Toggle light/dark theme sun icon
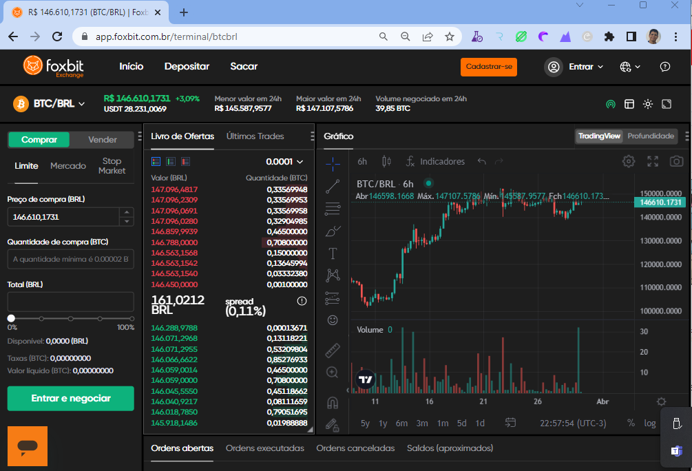This screenshot has width=692, height=471. point(648,104)
